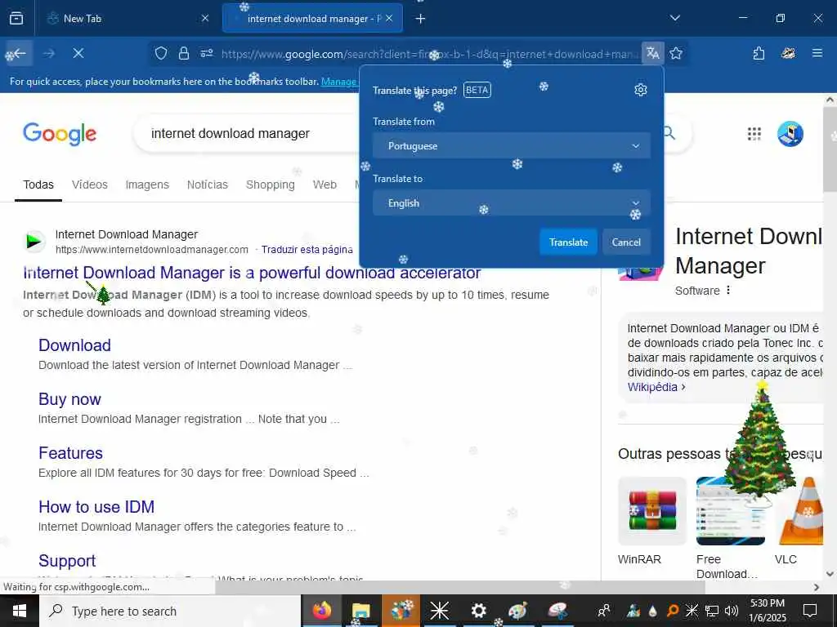The height and width of the screenshot is (627, 837).
Task: Open the Firefox View icon in tab bar
Action: (16, 18)
